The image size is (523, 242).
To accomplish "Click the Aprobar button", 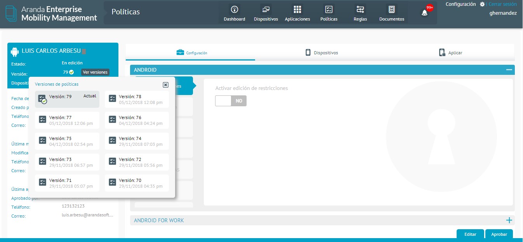I will coord(499,234).
